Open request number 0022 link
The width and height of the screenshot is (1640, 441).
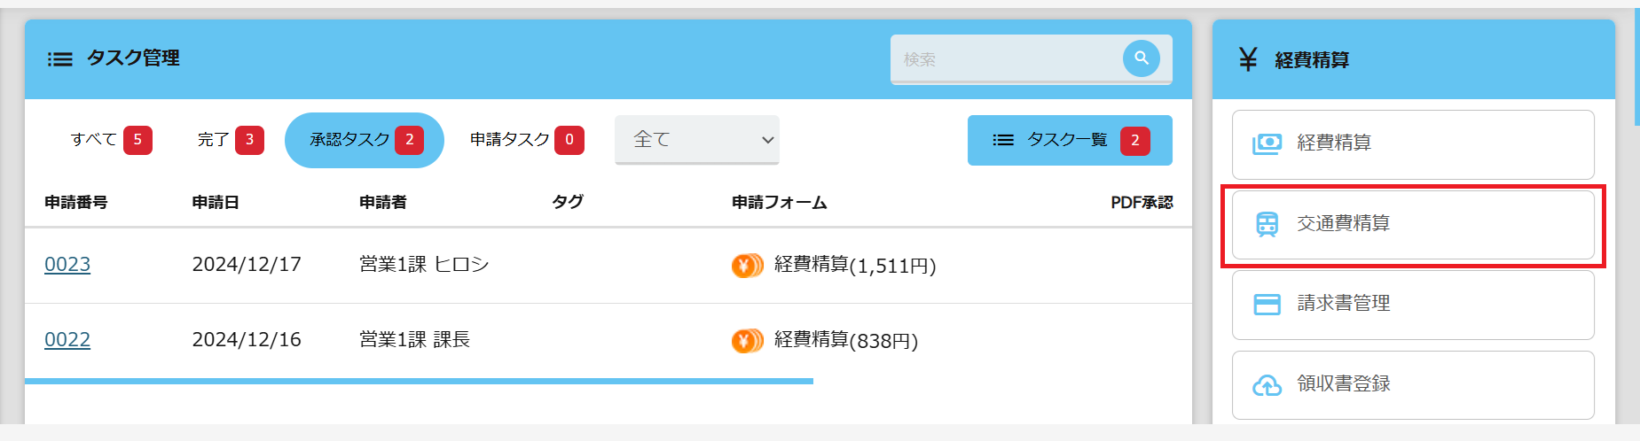click(67, 340)
